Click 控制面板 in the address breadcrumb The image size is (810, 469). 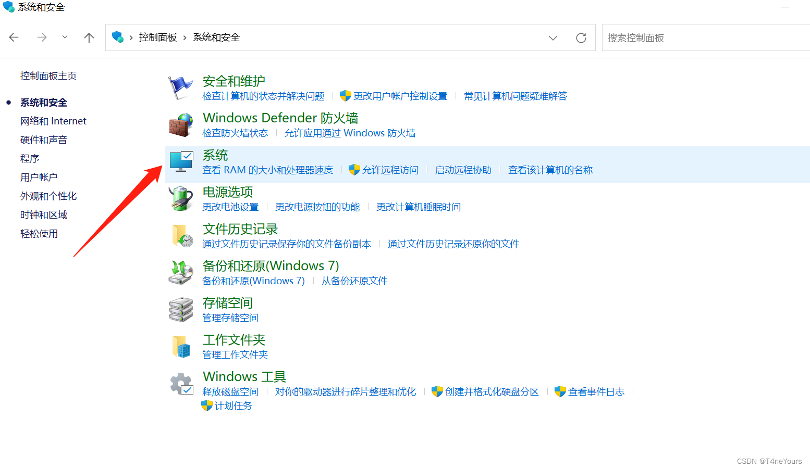(158, 37)
